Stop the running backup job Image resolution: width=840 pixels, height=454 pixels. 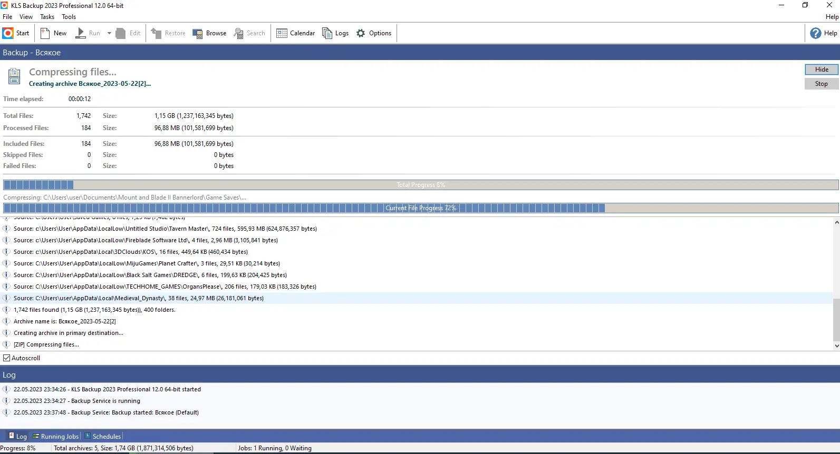click(822, 84)
